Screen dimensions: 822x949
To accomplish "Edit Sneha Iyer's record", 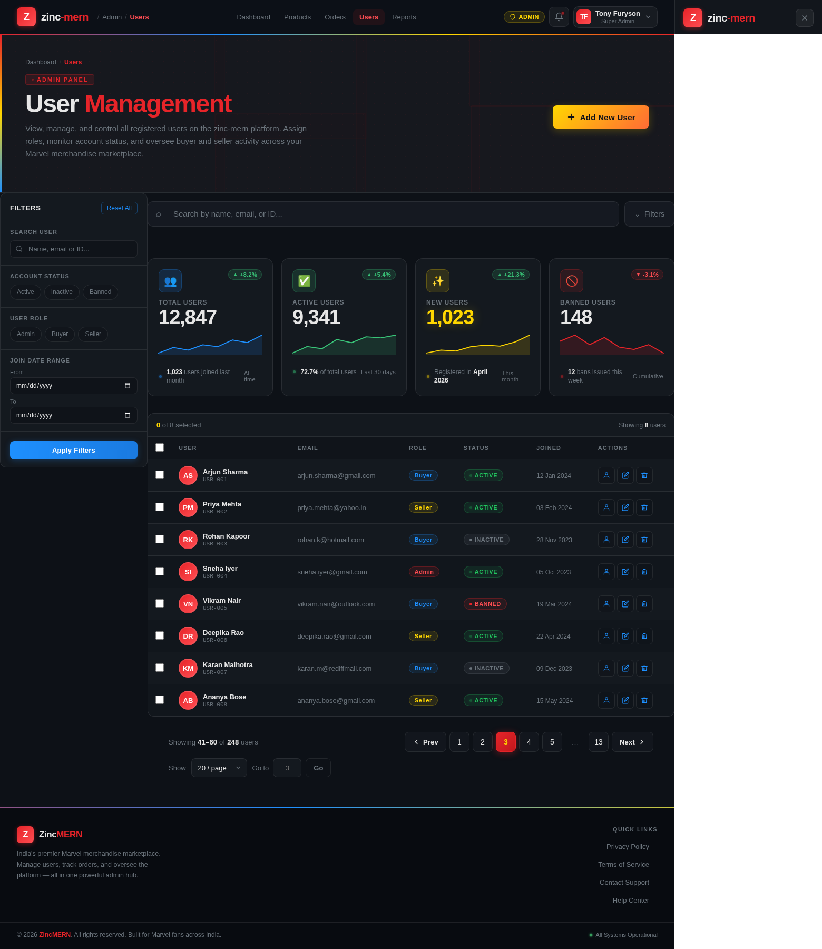I will [625, 572].
